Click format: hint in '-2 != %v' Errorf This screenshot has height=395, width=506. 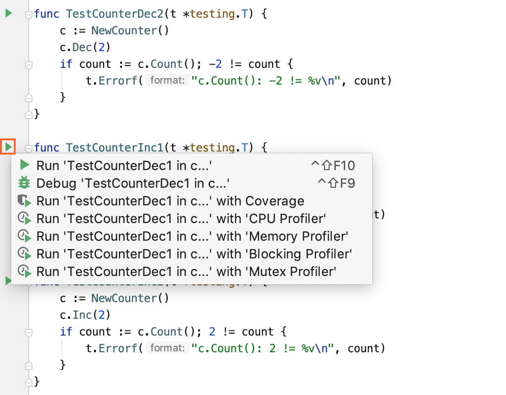(168, 80)
